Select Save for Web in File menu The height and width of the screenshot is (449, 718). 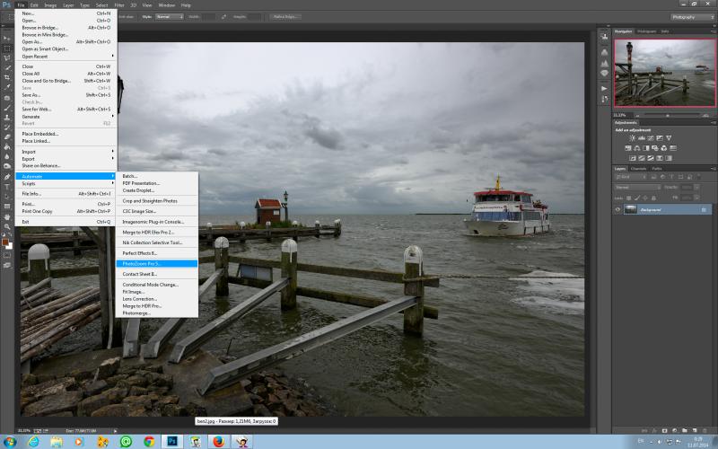[x=66, y=109]
